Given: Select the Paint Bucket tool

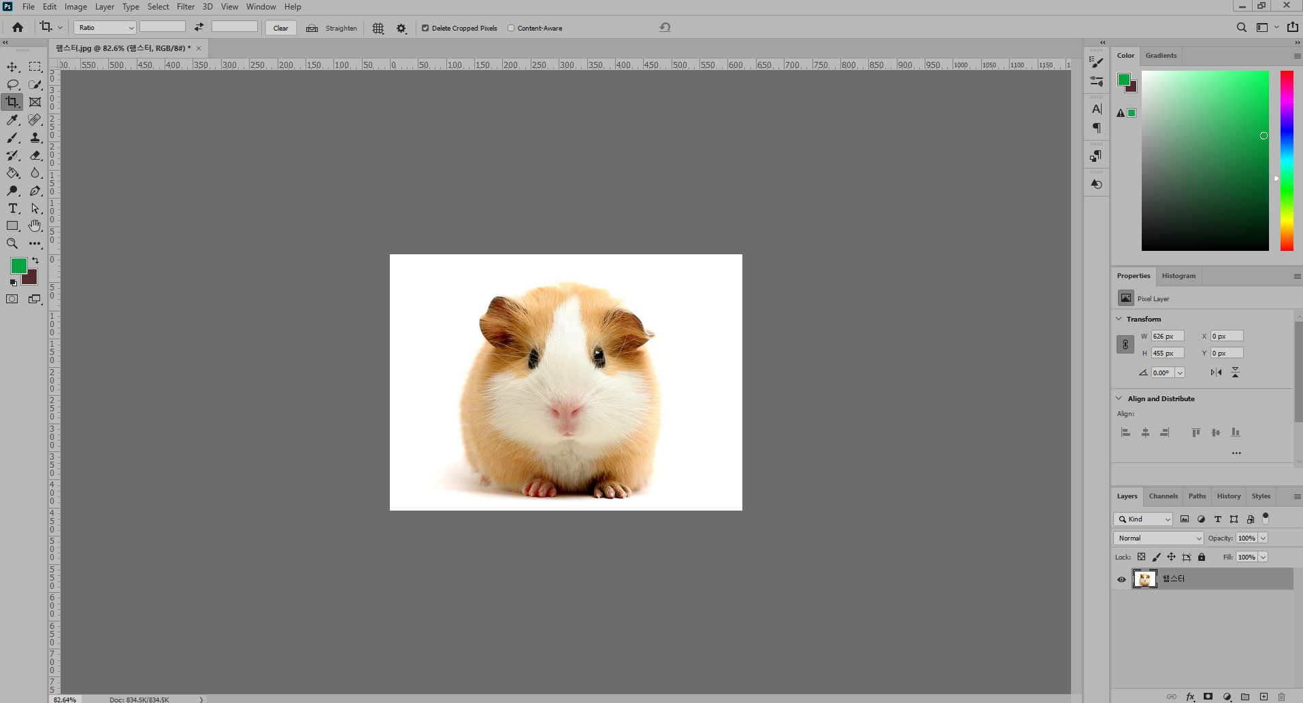Looking at the screenshot, I should click(x=12, y=173).
